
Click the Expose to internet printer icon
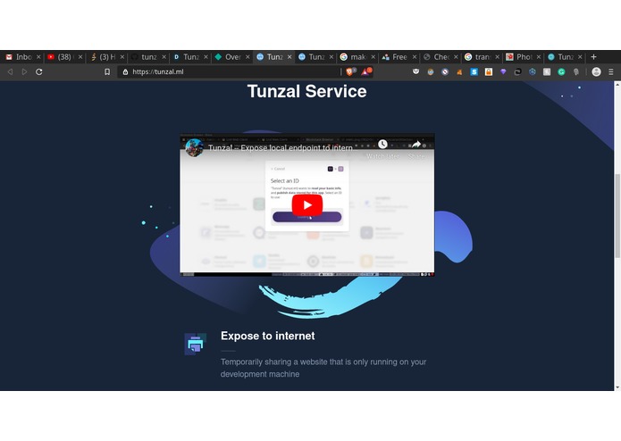[196, 344]
